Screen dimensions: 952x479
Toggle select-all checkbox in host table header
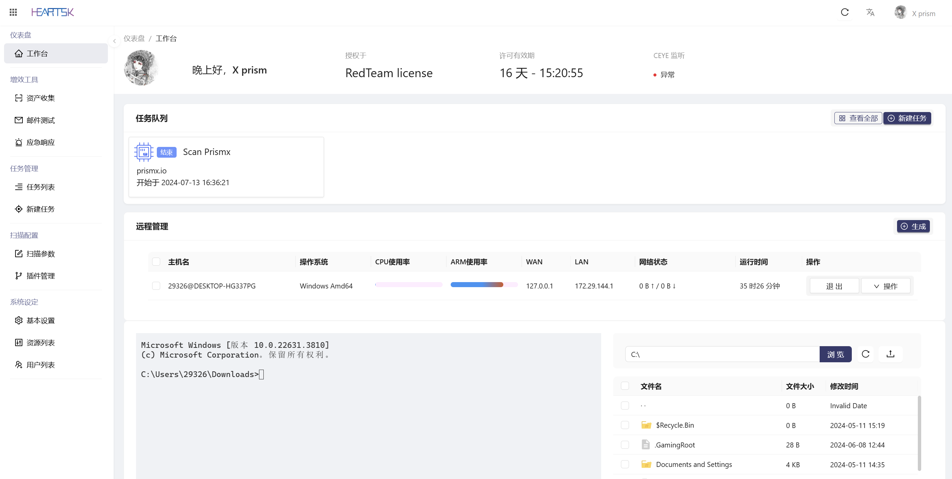click(x=156, y=262)
